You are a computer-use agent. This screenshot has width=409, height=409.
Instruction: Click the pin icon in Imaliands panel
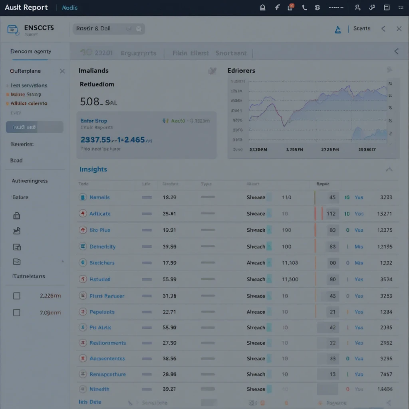pos(212,71)
